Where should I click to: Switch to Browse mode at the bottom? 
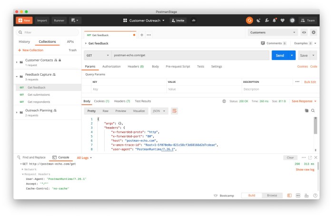pyautogui.click(x=272, y=195)
